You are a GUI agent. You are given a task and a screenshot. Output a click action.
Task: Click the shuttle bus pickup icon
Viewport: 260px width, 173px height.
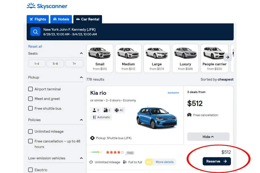[92, 138]
